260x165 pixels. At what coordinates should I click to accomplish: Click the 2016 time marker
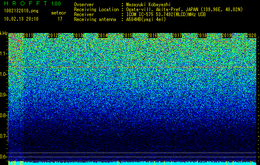152,35
